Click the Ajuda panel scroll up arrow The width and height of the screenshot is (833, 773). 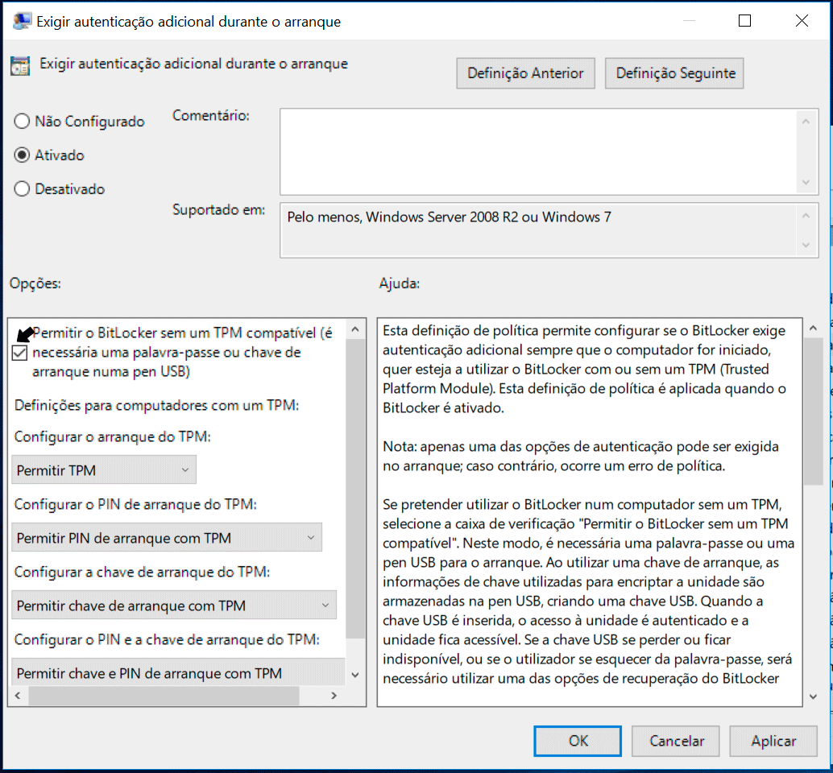click(813, 329)
